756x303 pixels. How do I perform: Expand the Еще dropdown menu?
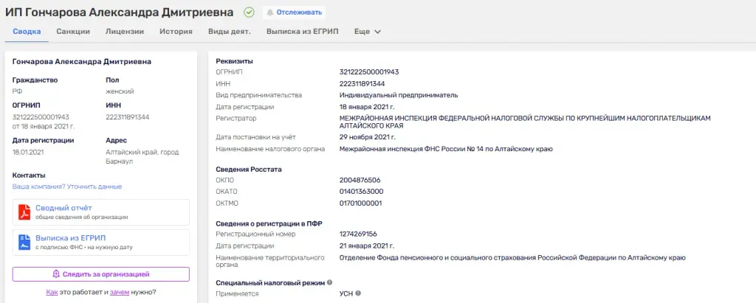[x=368, y=32]
